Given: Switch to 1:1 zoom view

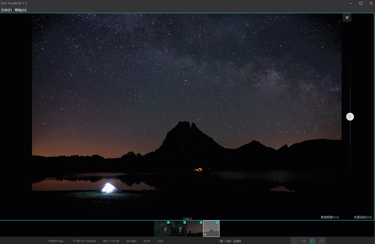Looking at the screenshot, I should point(303,241).
